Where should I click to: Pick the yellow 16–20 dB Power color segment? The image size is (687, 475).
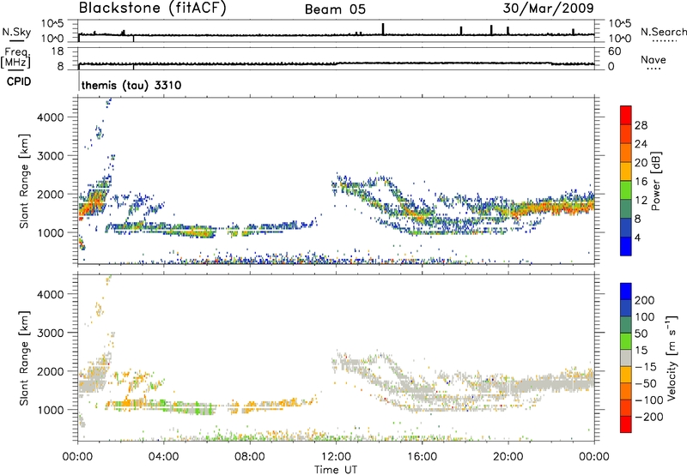tap(626, 171)
